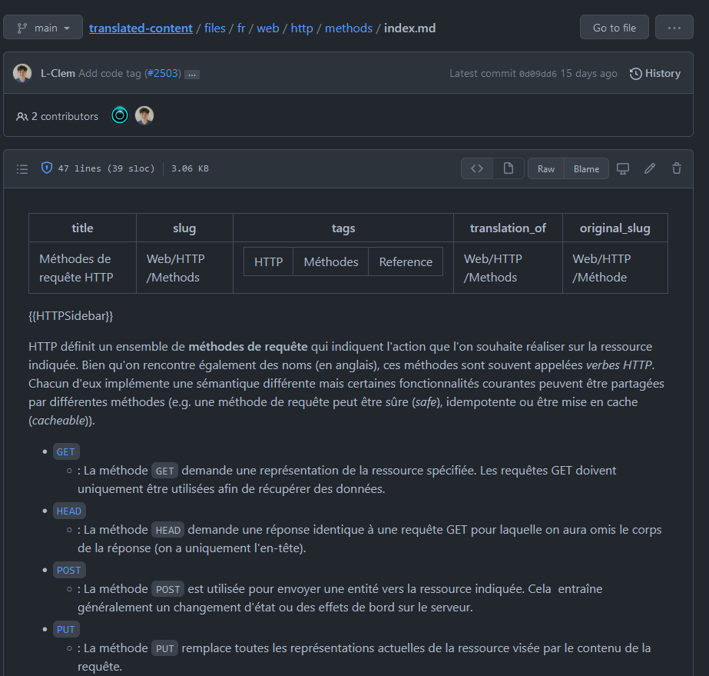Open commit hash 0d09dd6
This screenshot has height=676, width=709.
(x=538, y=74)
